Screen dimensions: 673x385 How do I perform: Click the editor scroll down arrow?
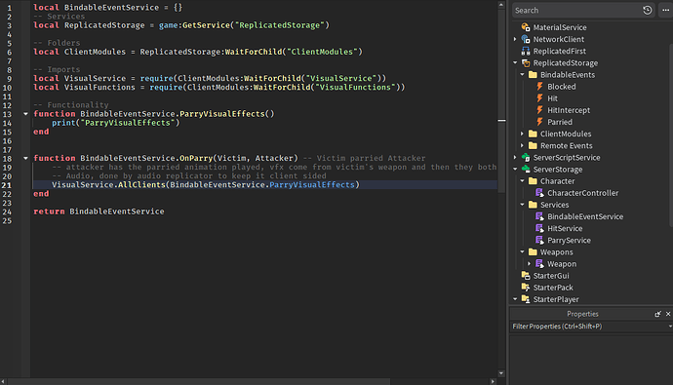(x=501, y=373)
